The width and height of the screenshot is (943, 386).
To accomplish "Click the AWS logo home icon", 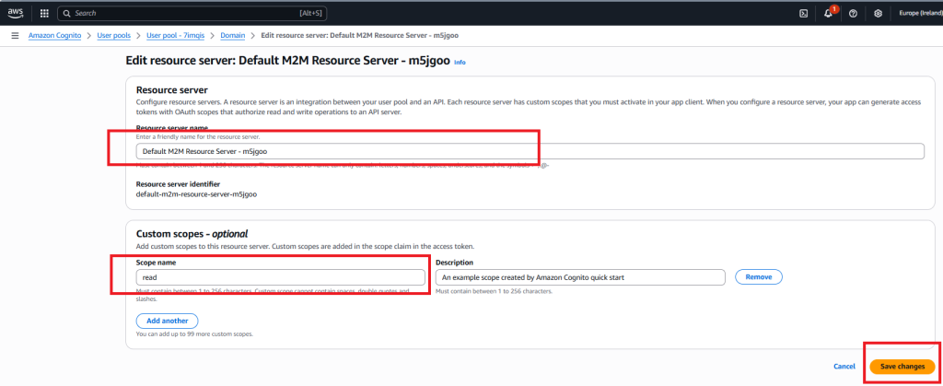I will pyautogui.click(x=17, y=14).
